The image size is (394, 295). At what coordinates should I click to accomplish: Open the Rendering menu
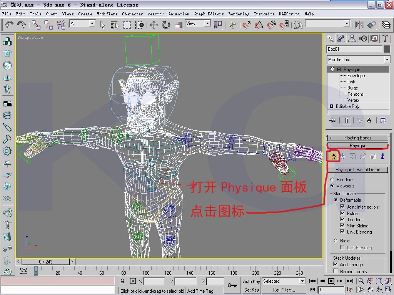tap(239, 14)
